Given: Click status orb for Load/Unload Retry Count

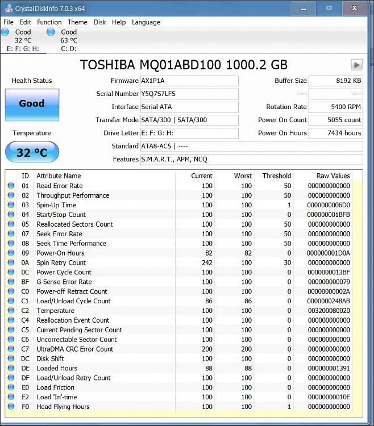Looking at the screenshot, I should click(11, 378).
